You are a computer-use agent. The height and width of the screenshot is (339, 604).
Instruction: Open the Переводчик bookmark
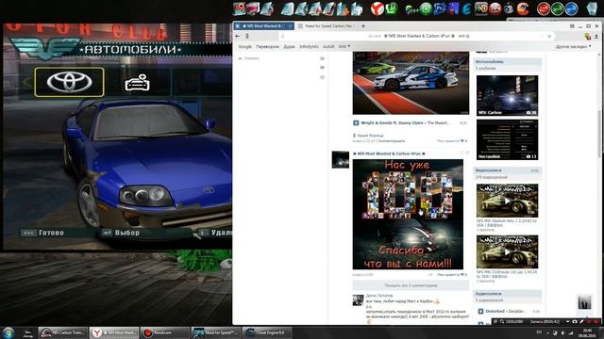click(x=267, y=46)
